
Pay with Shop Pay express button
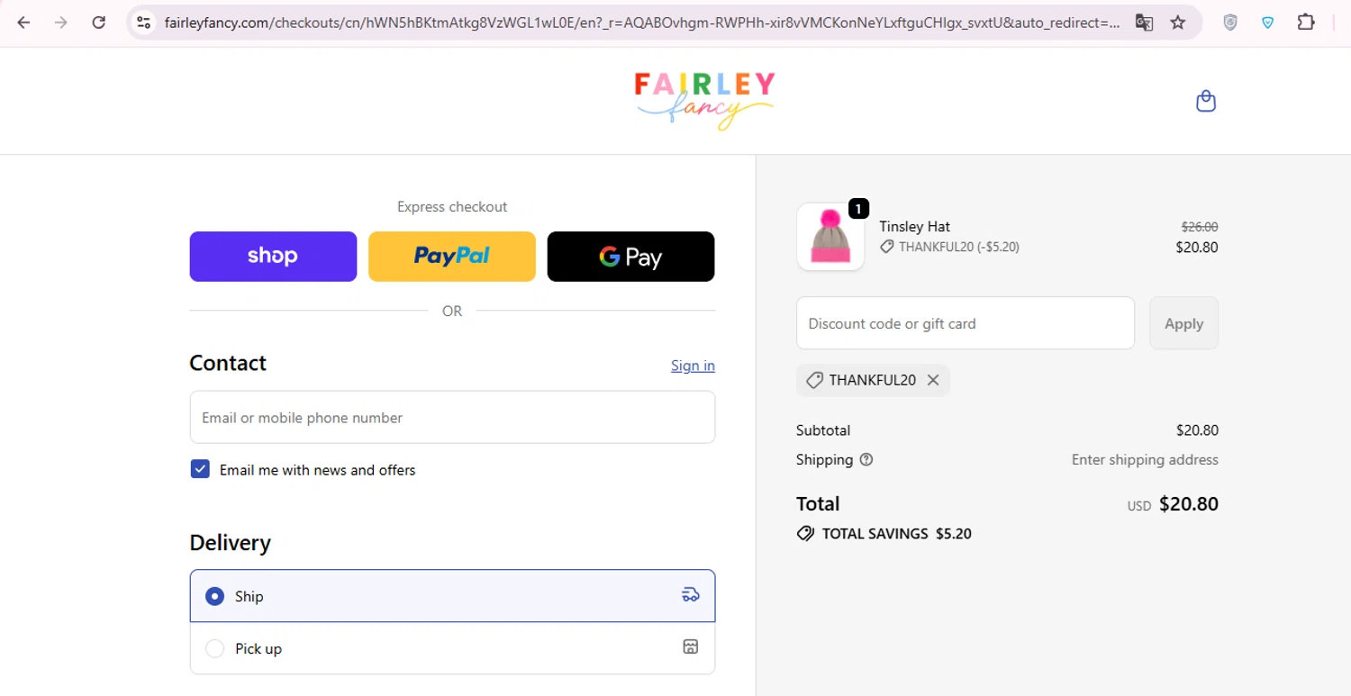[273, 257]
